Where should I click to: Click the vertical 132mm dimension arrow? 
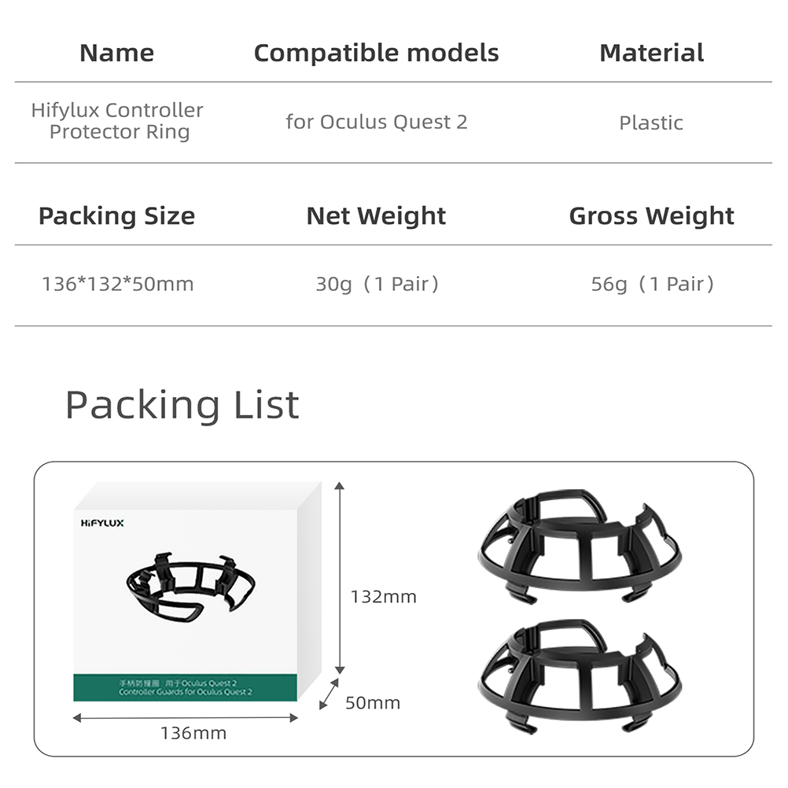[x=340, y=578]
